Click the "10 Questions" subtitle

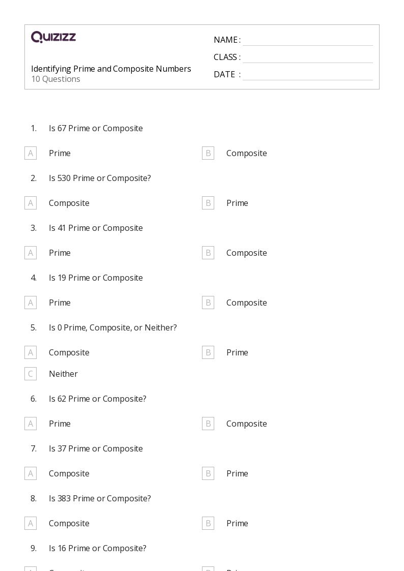click(55, 79)
